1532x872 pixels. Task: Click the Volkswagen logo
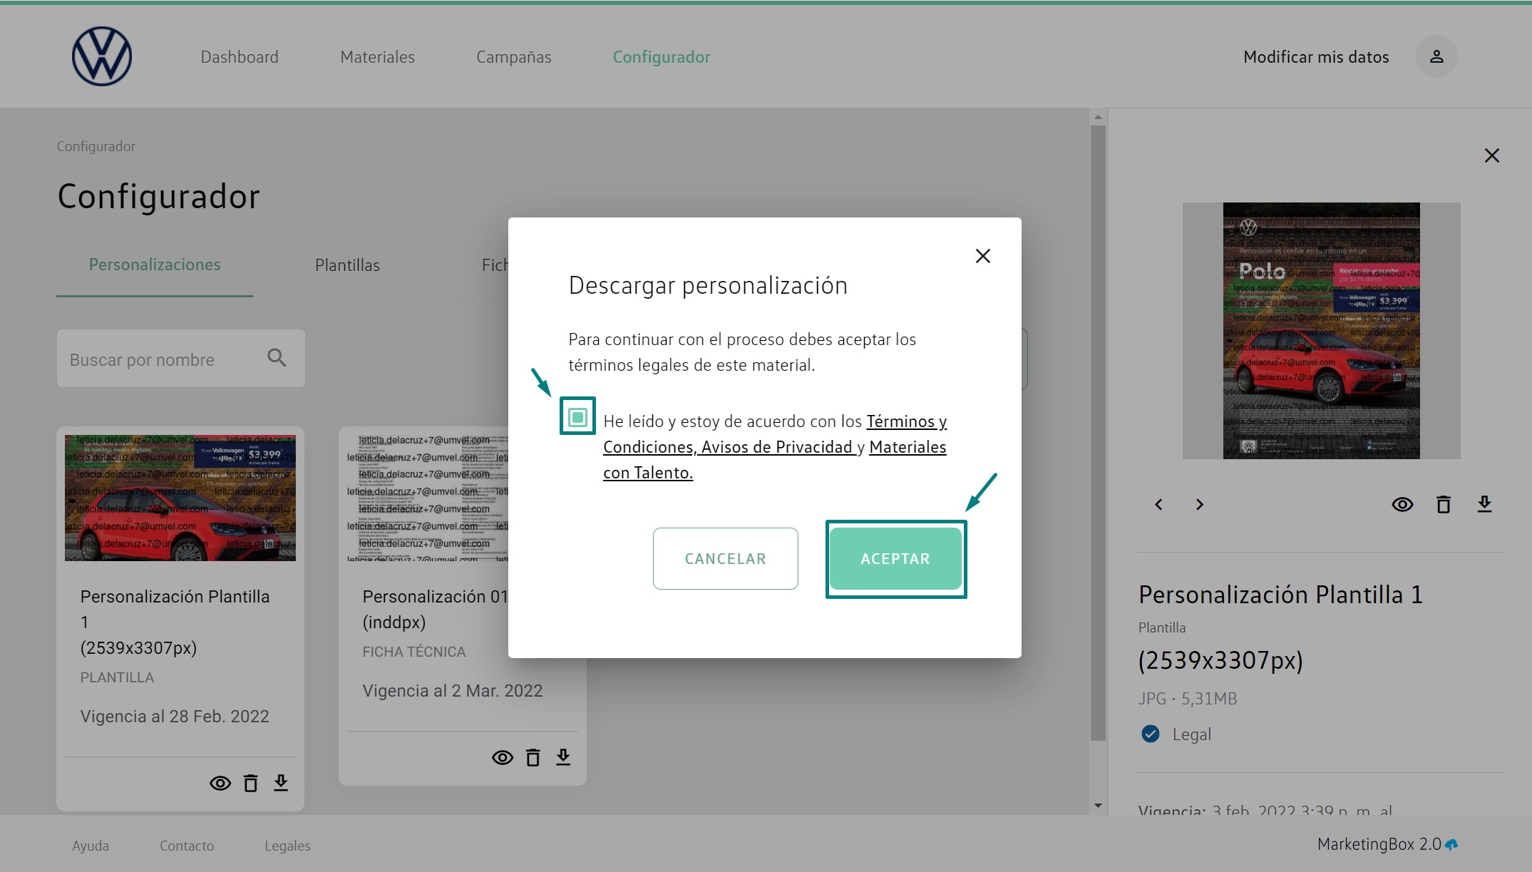point(102,56)
